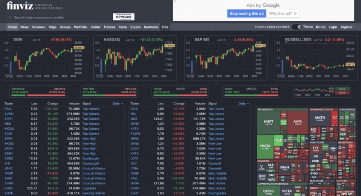Click the BRK-B tile in heatmap
Screen dimensions: 361x196
[x=285, y=168]
